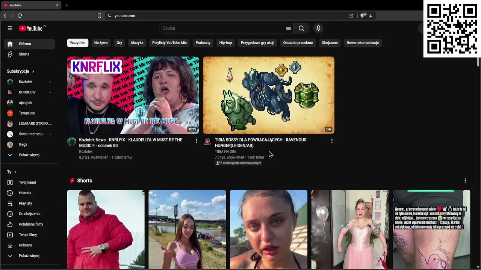Open the Short with woman in pink dress
This screenshot has width=481, height=270.
pos(350,229)
